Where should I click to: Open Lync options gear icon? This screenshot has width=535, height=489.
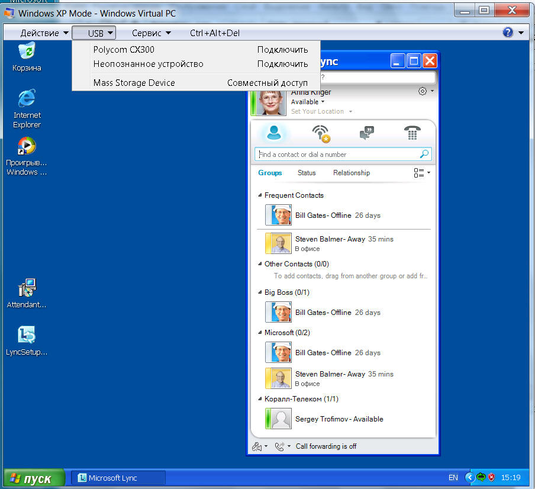click(x=423, y=91)
